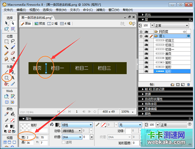
Task: Show slices and hotspots
Action: point(12,102)
